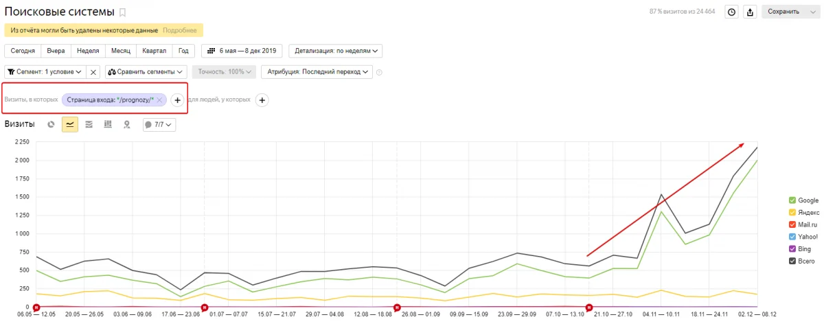Switch to column chart icon
824x326 pixels.
(108, 124)
